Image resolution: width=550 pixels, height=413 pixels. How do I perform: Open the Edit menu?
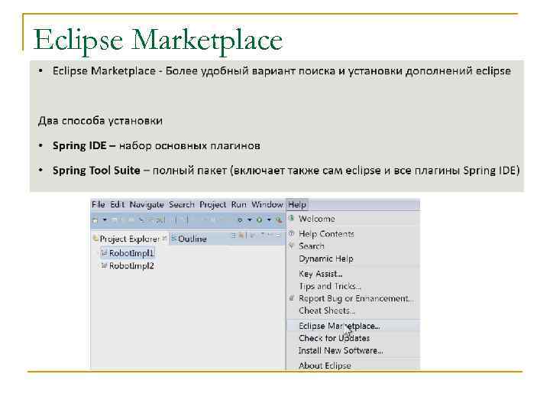point(117,204)
